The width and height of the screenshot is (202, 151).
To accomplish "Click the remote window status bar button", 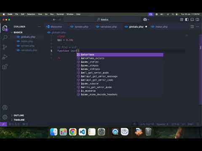I will pos(3,124).
